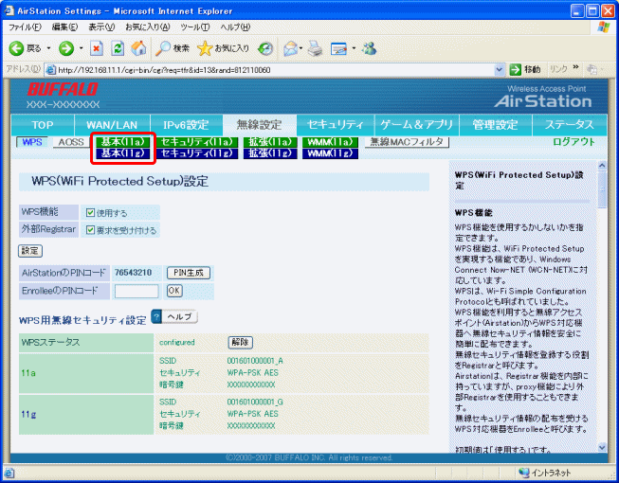
Task: Click the Stop loading icon
Action: 97,48
